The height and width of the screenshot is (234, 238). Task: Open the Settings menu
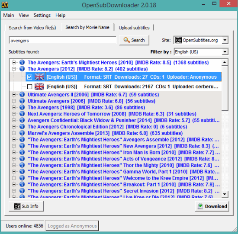tap(42, 15)
